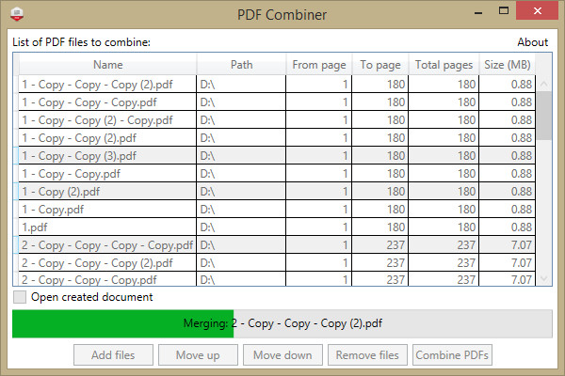
Task: Click the Combine PDFs button
Action: coord(452,355)
